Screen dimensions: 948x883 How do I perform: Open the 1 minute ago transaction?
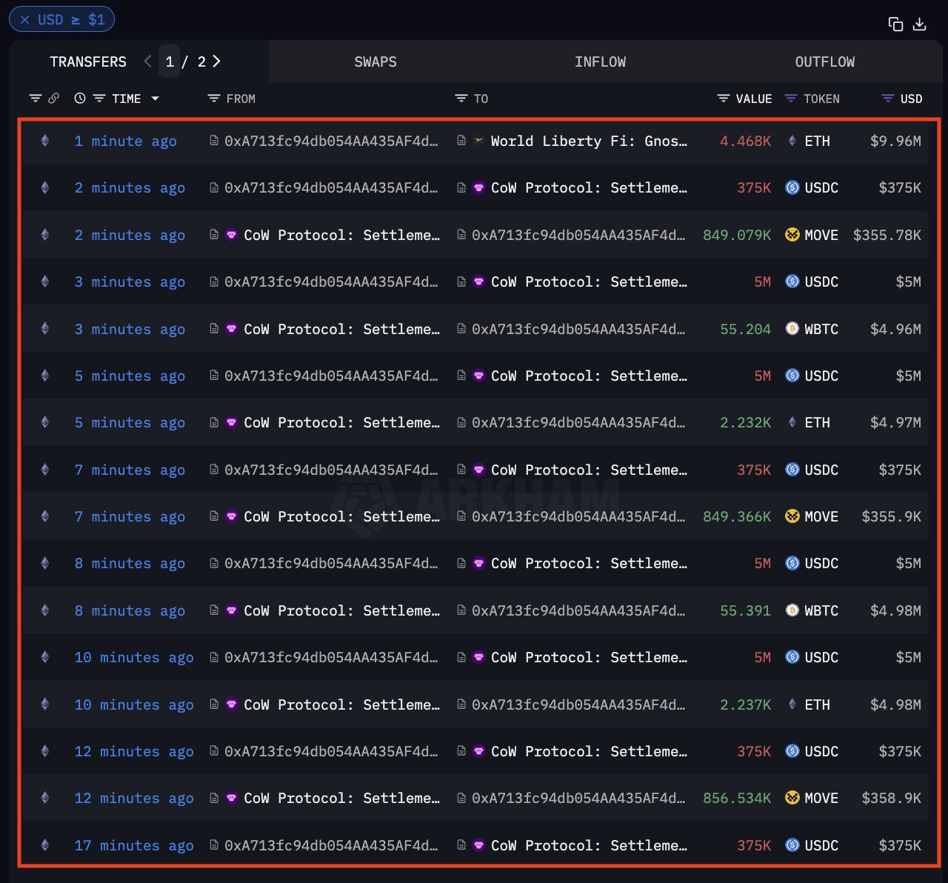(125, 141)
